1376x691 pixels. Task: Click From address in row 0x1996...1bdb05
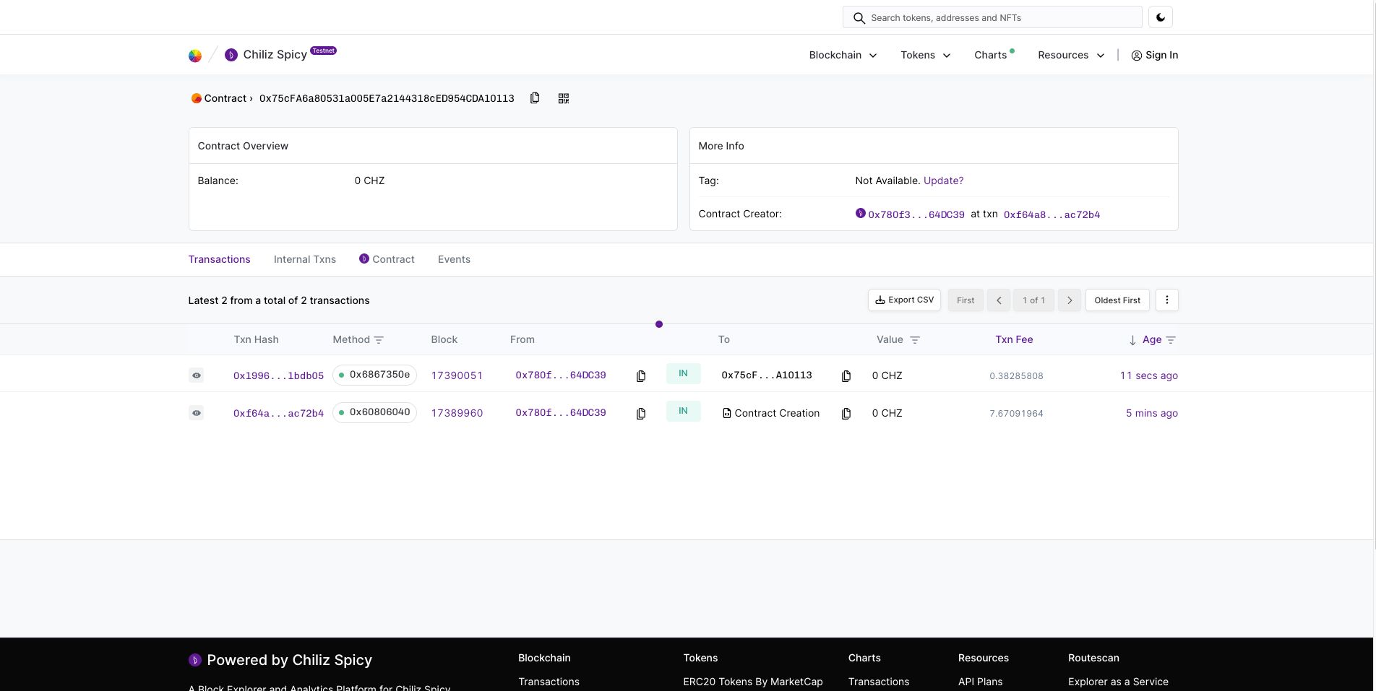pos(560,375)
